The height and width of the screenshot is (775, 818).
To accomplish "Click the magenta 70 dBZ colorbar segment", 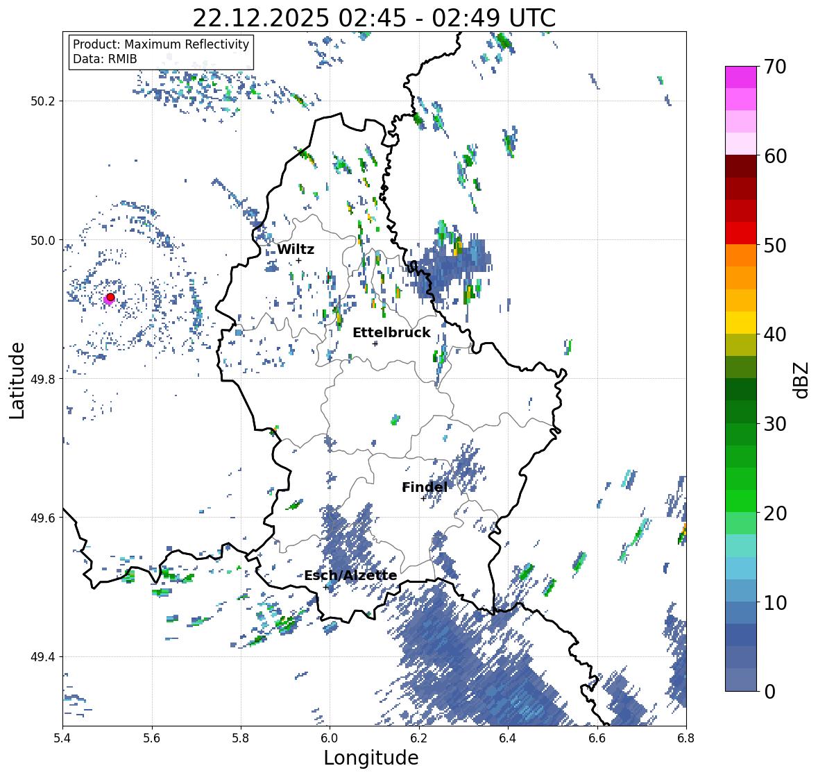I will click(x=741, y=77).
